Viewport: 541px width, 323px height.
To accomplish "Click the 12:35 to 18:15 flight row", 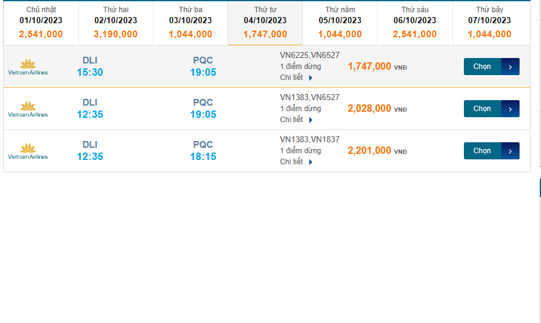I will pos(147,151).
